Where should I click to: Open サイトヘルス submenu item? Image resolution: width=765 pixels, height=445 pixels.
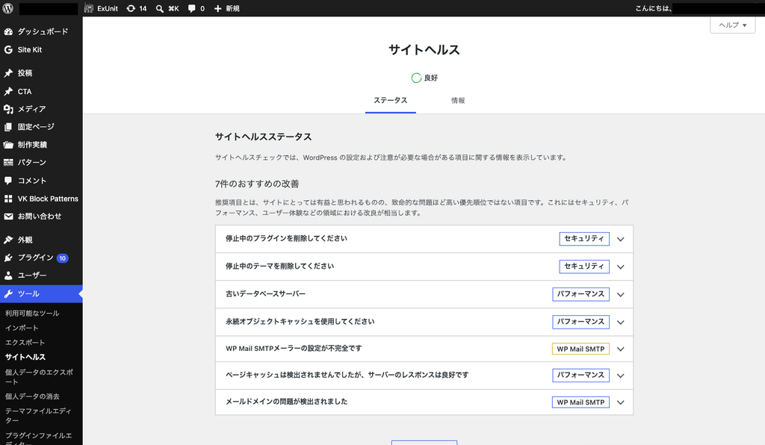click(25, 357)
